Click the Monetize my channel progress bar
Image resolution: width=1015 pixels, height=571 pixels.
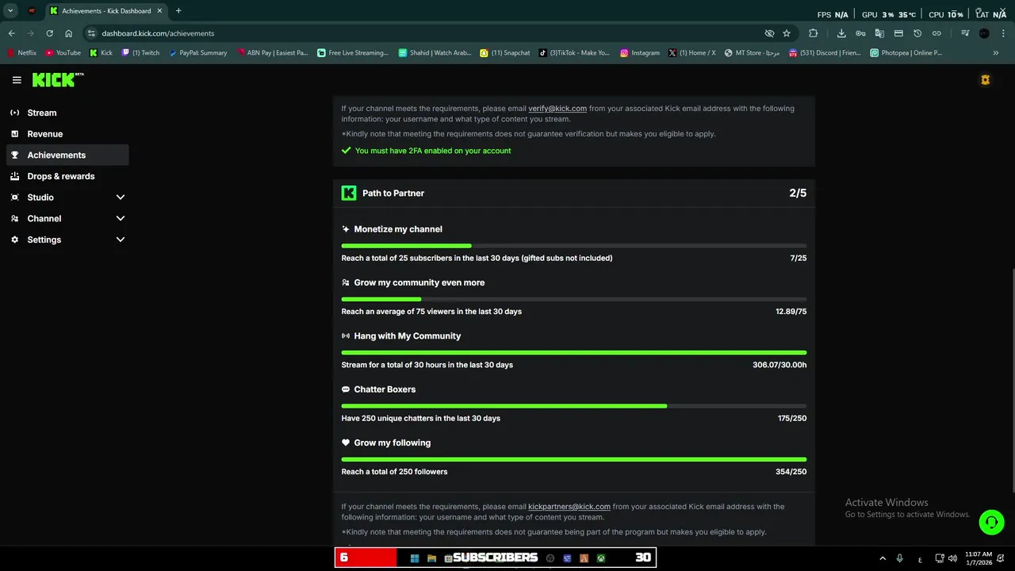click(574, 246)
